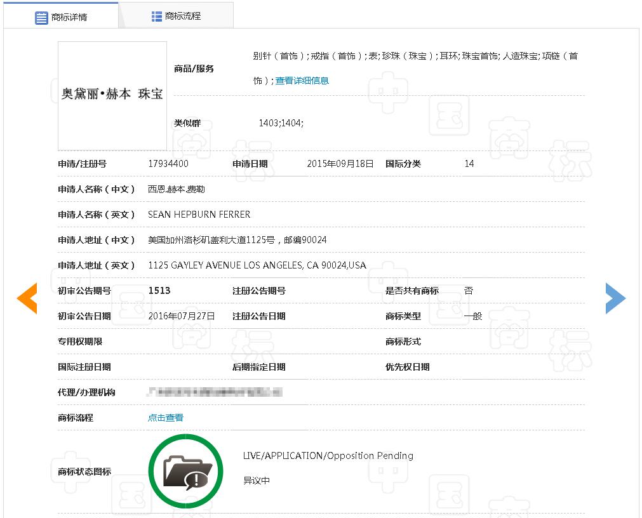Click the 初审公告日期 label
The image size is (642, 518).
coord(84,316)
